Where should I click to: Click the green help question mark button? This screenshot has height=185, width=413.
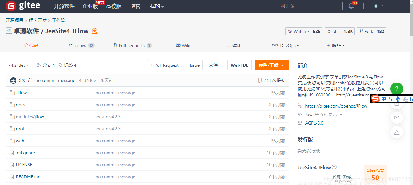tap(397, 89)
